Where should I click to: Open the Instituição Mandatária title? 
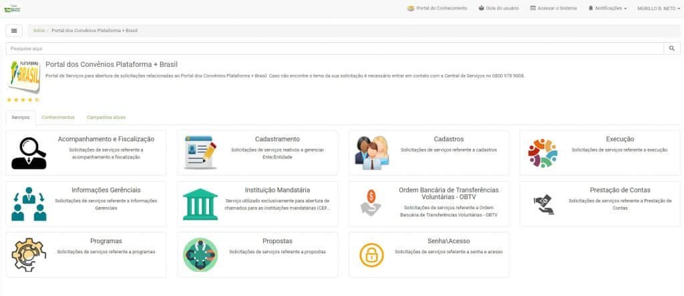click(277, 190)
